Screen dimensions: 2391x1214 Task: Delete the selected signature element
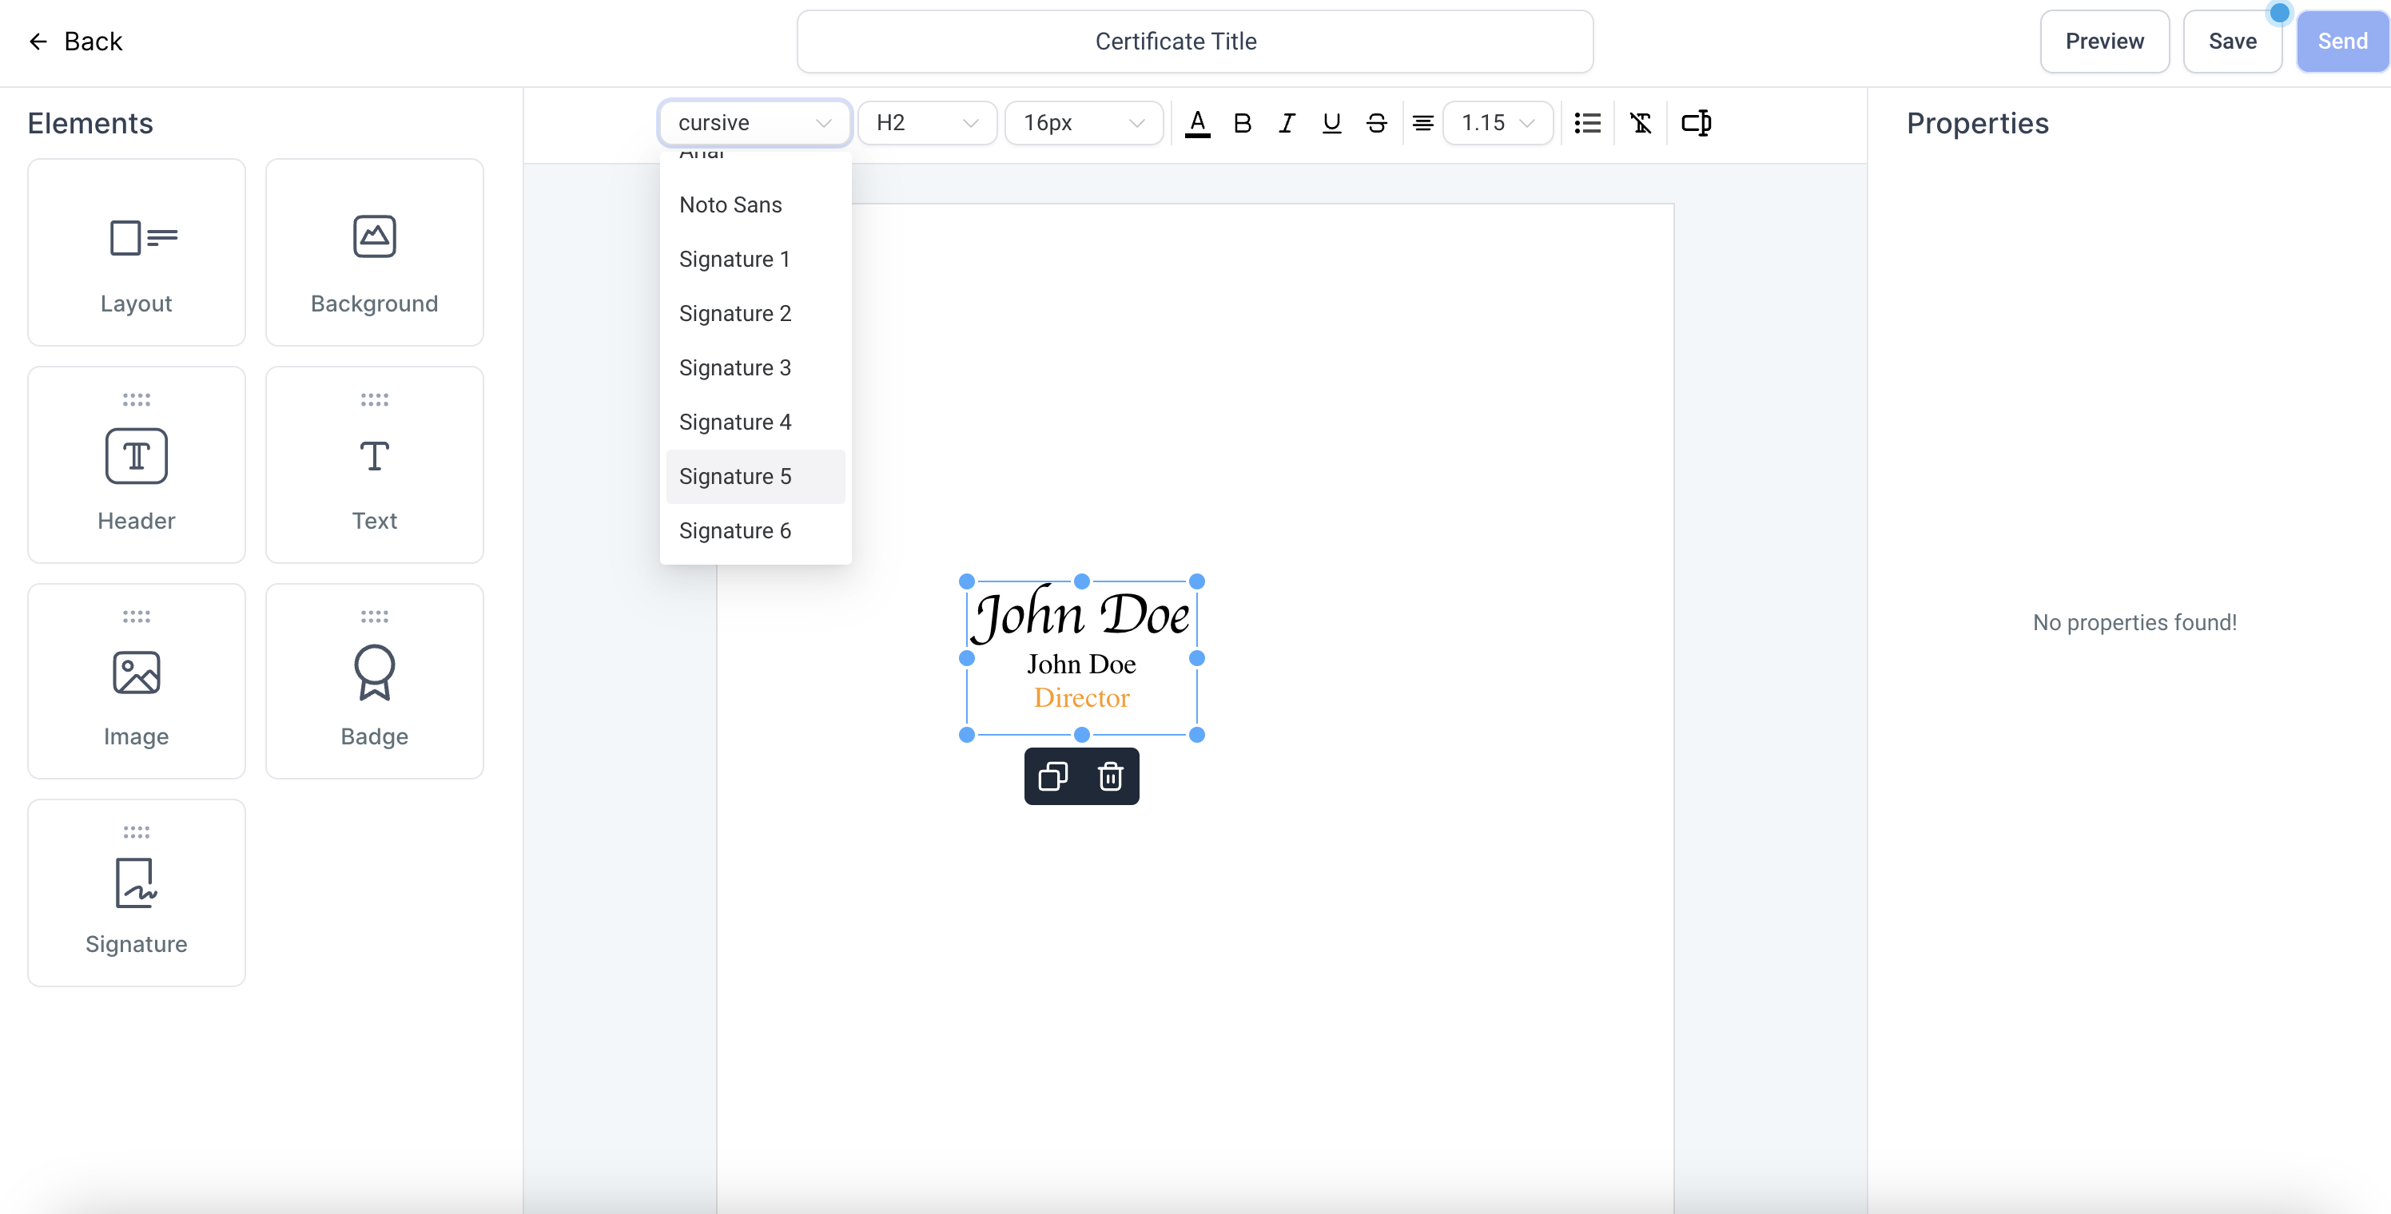point(1110,776)
